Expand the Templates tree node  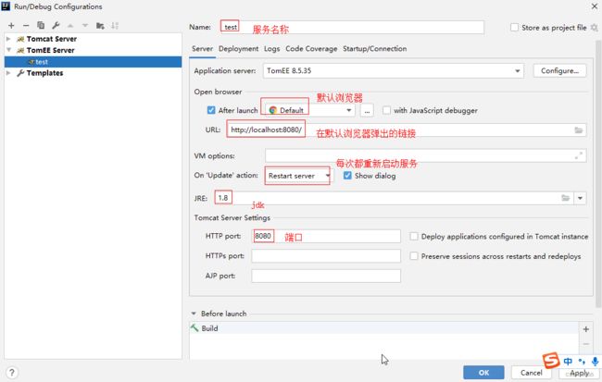pos(8,73)
